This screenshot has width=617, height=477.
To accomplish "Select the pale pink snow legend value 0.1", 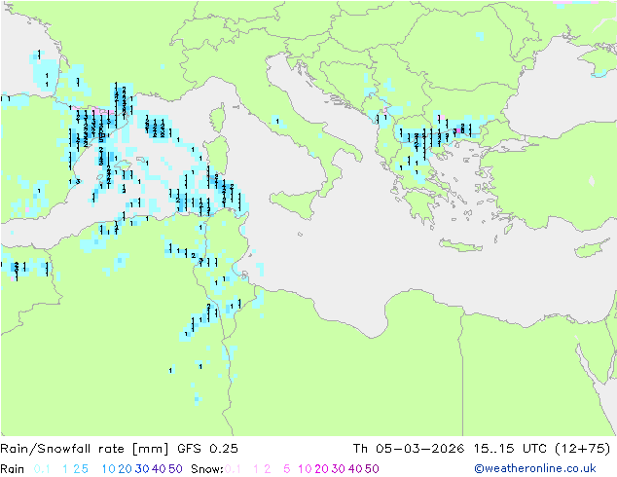I will click(233, 469).
